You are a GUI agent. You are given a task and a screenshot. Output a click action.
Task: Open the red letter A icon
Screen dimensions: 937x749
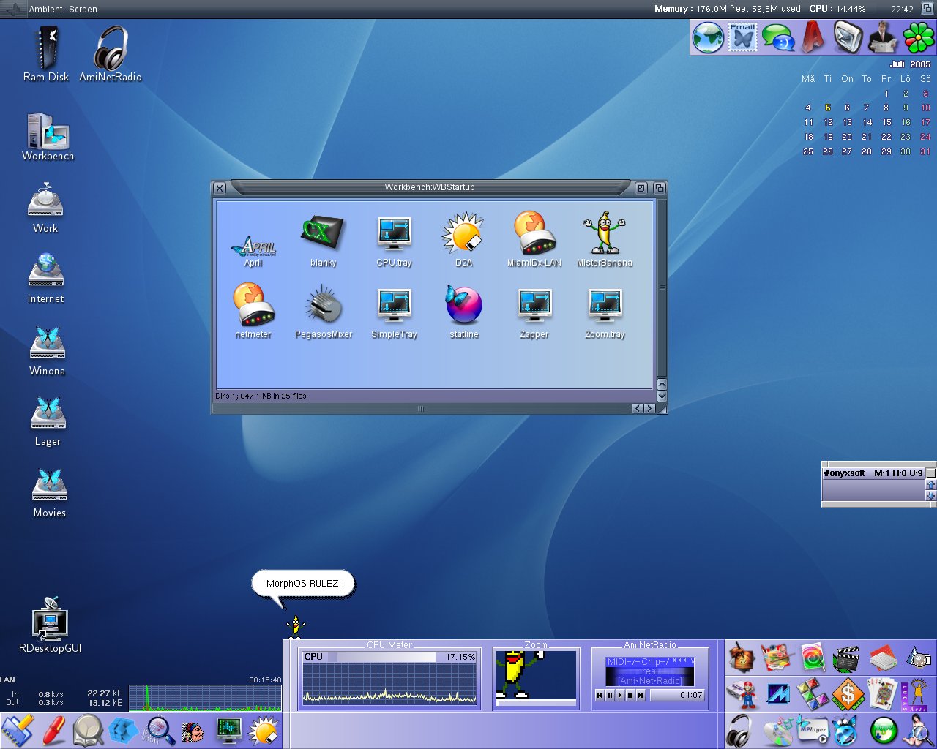[x=813, y=37]
